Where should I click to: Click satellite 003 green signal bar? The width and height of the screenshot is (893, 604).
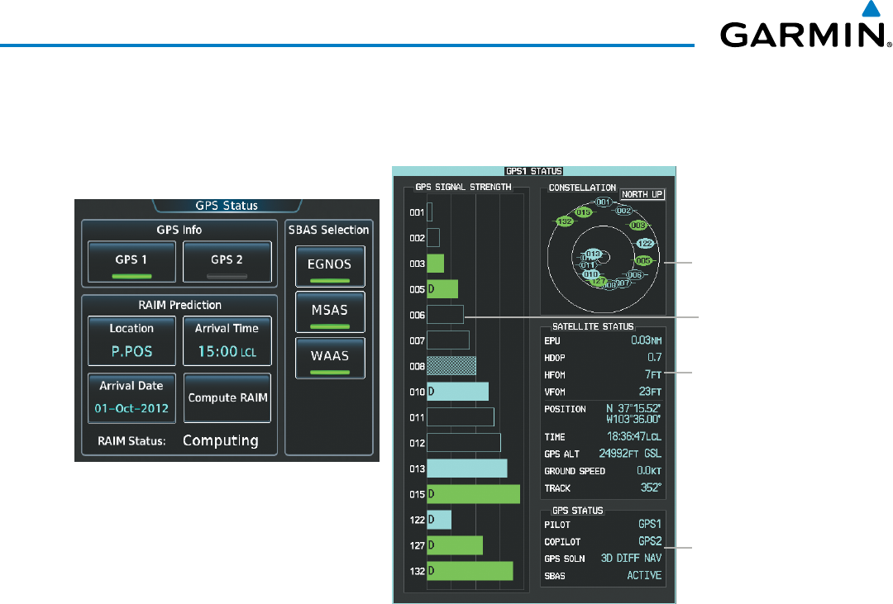point(436,263)
